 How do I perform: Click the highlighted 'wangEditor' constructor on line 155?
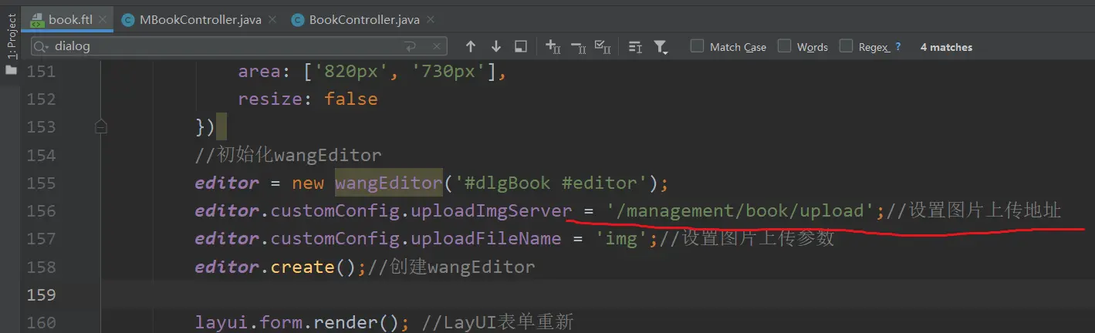(388, 183)
